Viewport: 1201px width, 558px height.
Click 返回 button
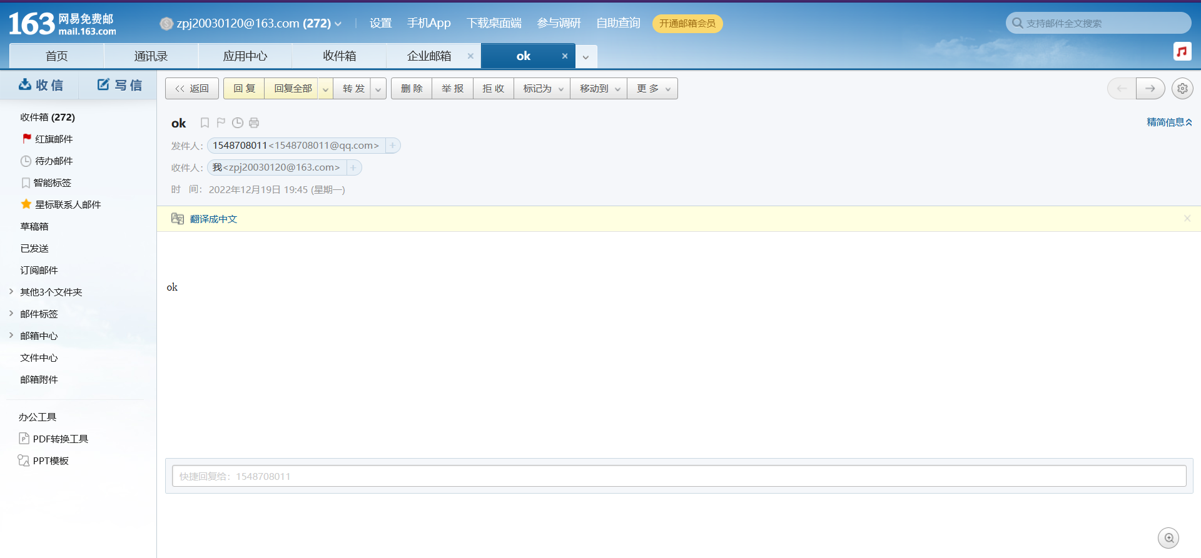192,89
